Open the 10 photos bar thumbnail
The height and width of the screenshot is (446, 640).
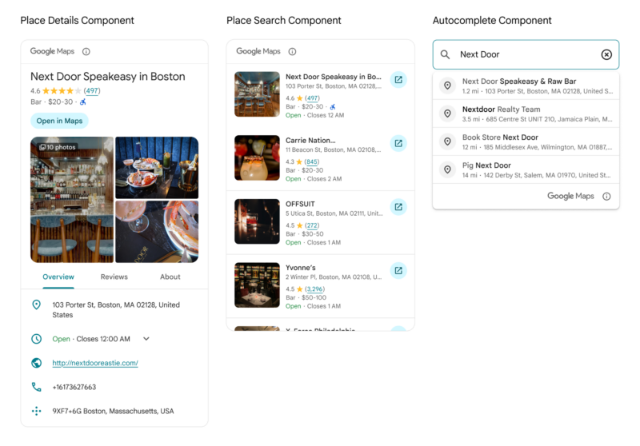72,199
